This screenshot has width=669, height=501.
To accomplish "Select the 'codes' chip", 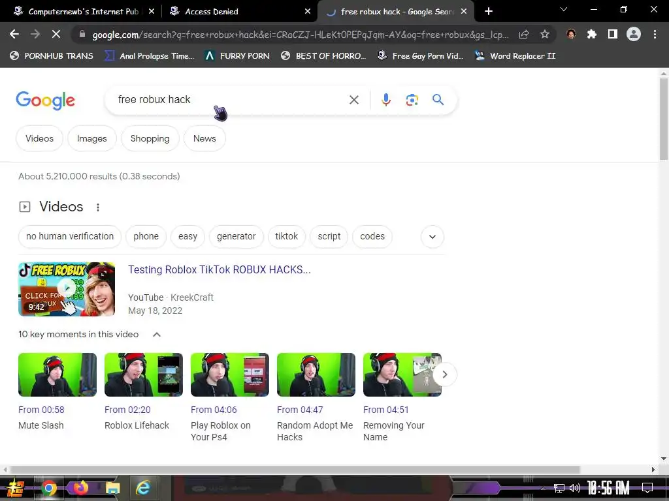I will point(372,236).
